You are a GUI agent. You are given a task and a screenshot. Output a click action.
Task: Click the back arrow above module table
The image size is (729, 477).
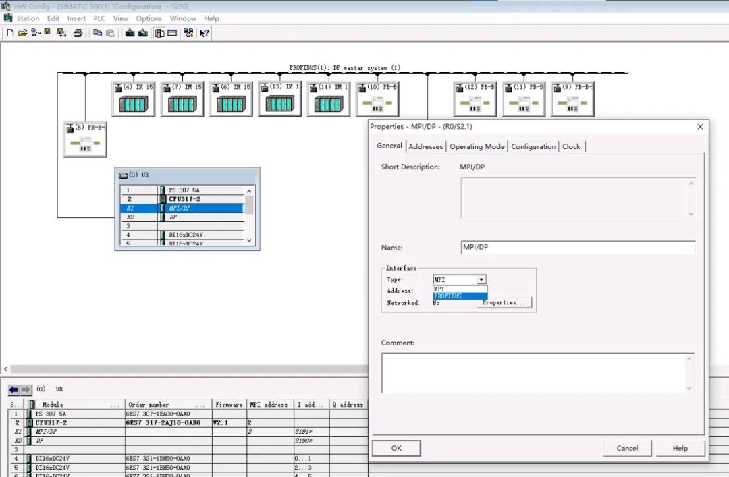point(14,389)
